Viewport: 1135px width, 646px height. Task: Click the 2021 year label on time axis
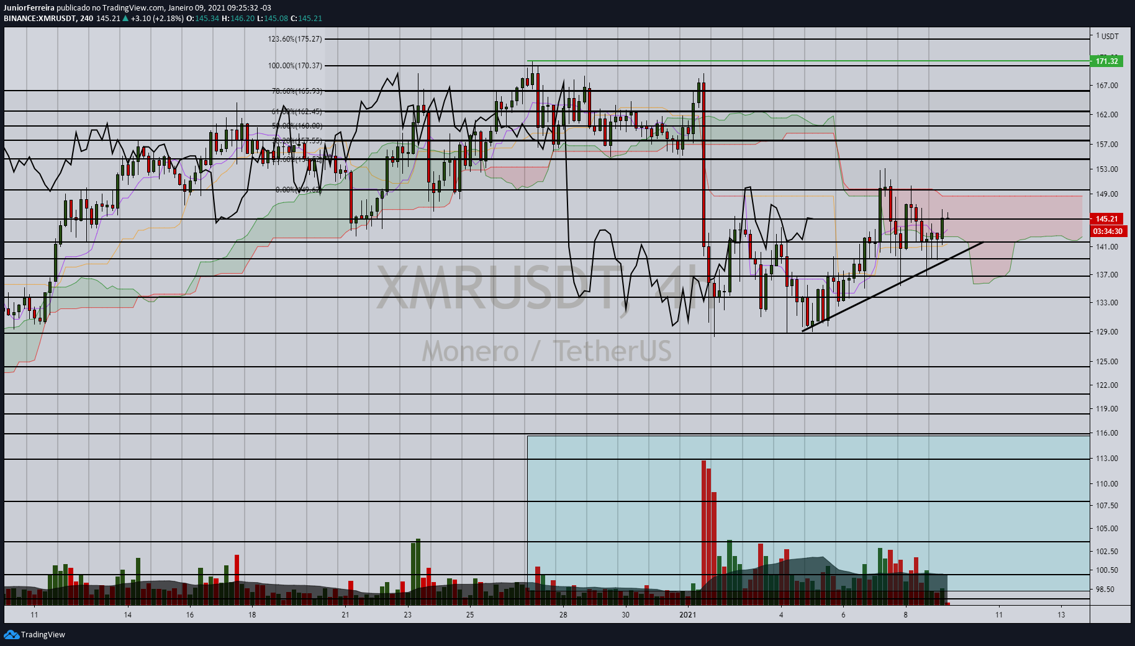click(688, 615)
